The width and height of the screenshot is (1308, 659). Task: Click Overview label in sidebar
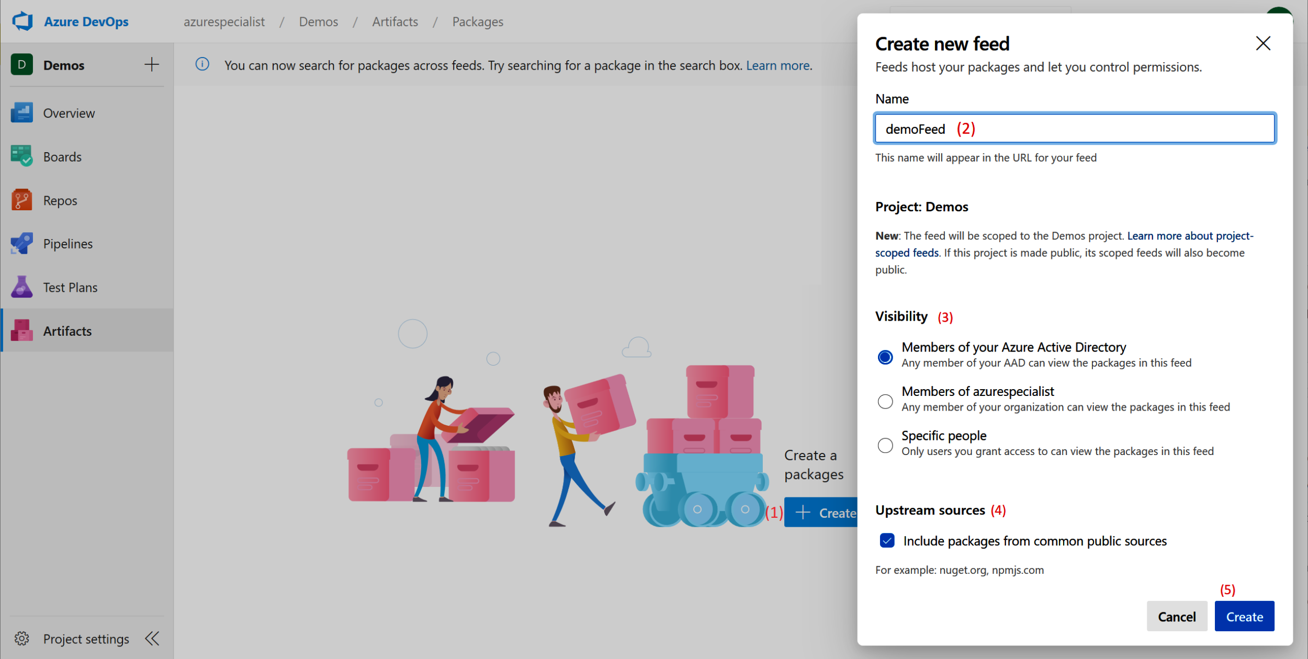click(69, 113)
